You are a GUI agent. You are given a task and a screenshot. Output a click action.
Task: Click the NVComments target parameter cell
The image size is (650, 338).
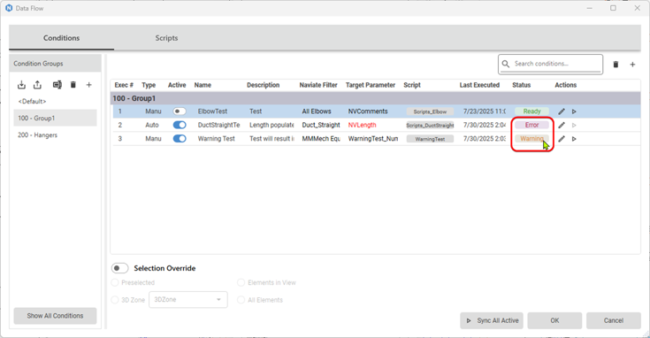pos(368,111)
